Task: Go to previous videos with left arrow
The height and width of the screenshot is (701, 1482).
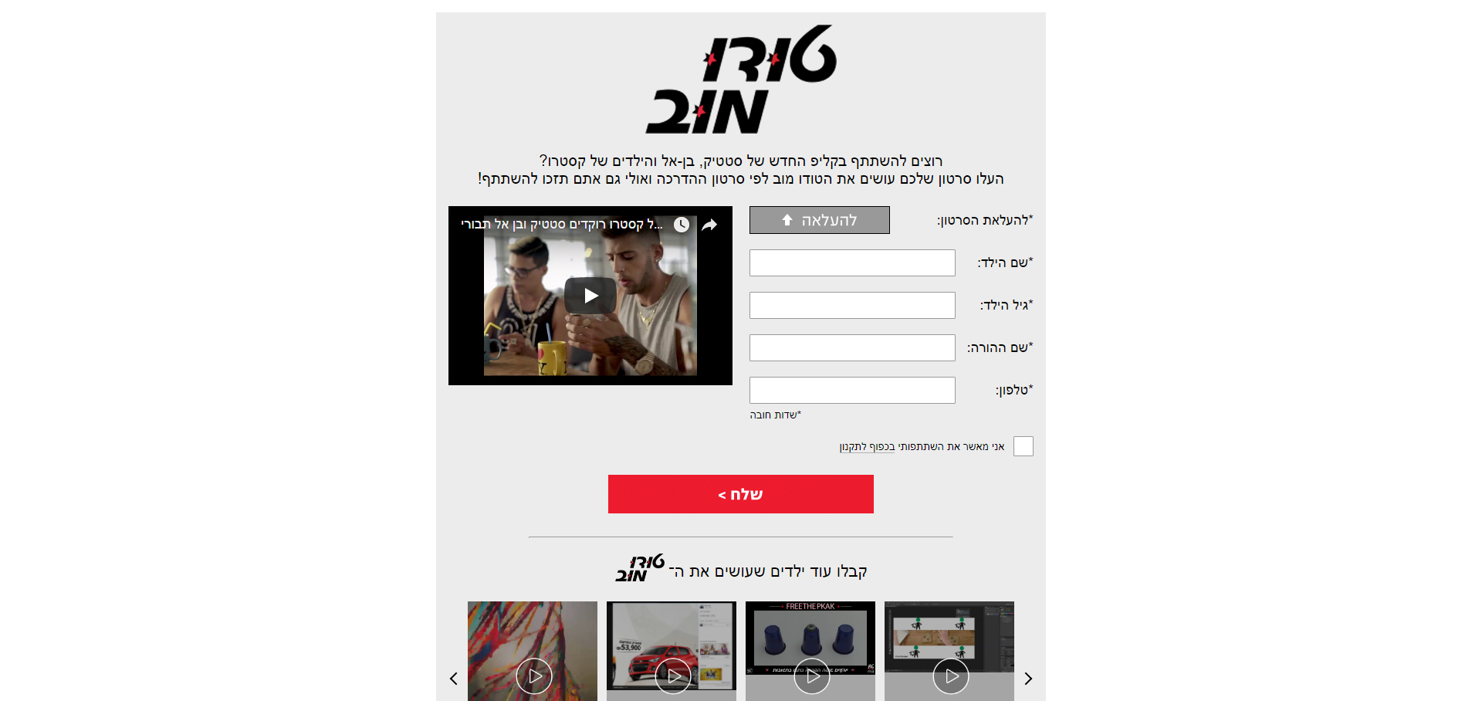Action: 454,679
